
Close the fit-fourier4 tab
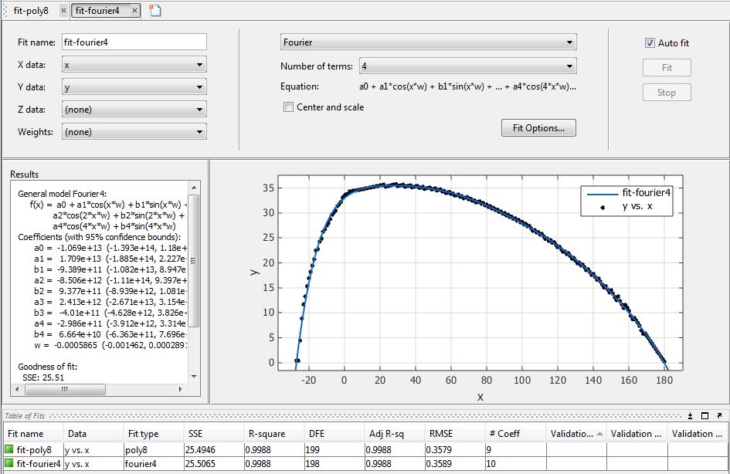[134, 11]
